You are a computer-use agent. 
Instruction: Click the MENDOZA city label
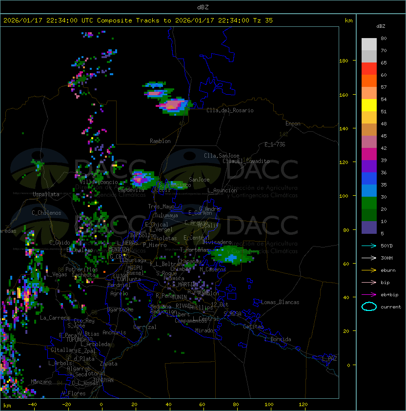(x=119, y=249)
